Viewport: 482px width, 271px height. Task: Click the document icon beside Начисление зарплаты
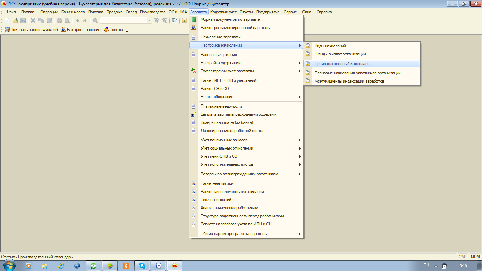tap(193, 37)
